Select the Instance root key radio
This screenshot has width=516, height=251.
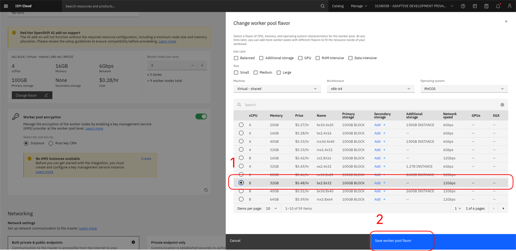coord(26,143)
